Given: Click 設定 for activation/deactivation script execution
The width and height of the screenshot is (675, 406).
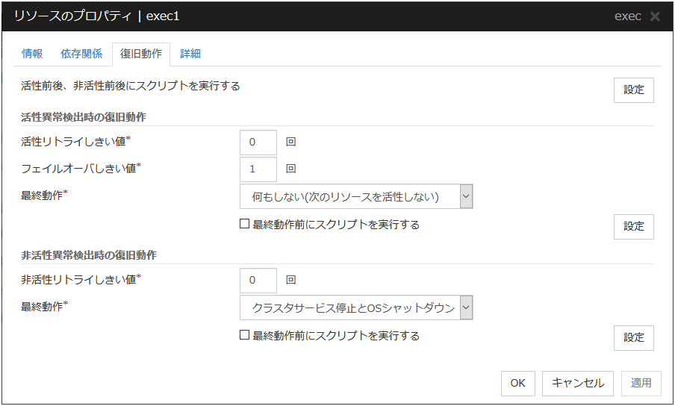Looking at the screenshot, I should click(x=633, y=90).
